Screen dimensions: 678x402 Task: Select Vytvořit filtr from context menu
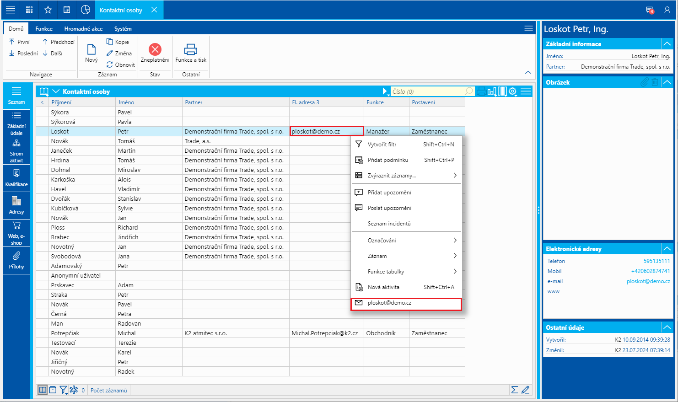pos(382,145)
